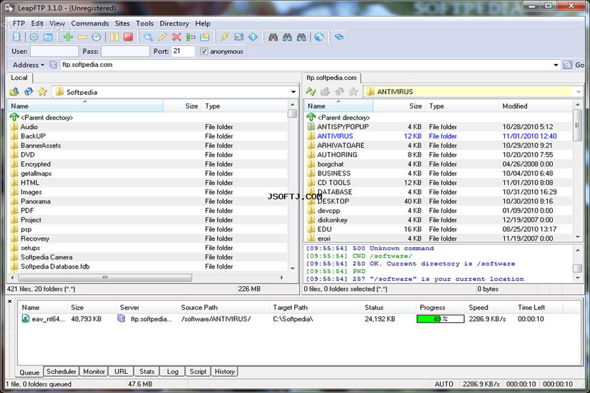This screenshot has width=590, height=393.
Task: Switch to the Scheduler tab
Action: (62, 371)
